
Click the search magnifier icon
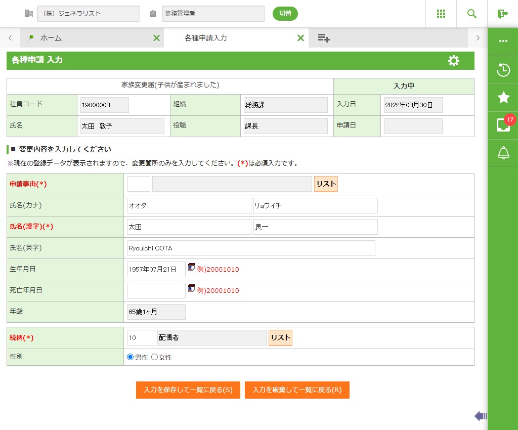click(x=472, y=14)
